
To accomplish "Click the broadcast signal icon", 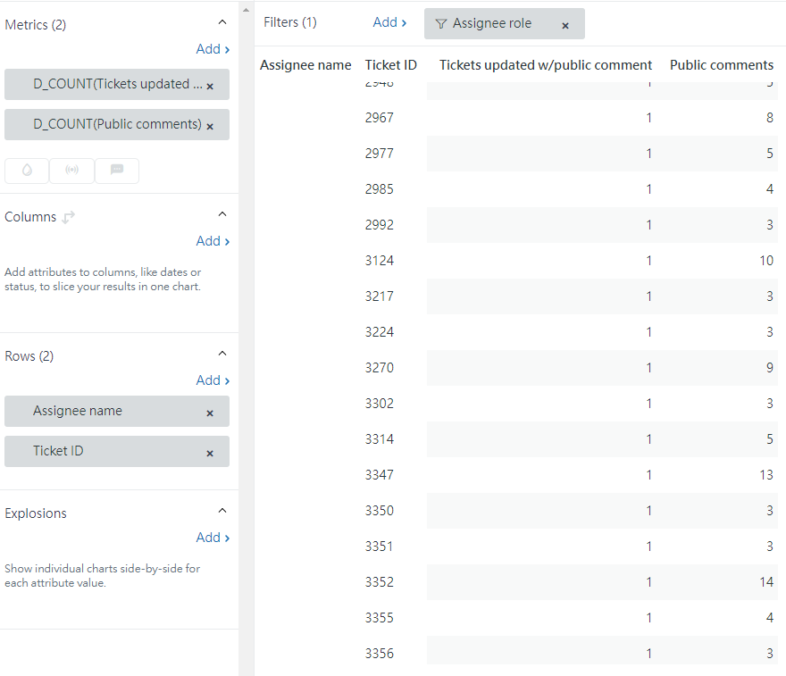I will (x=71, y=171).
